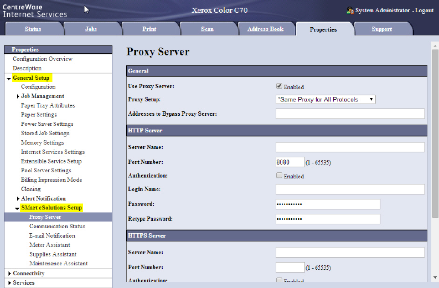Expand the Services section
The image size is (439, 288).
pos(9,283)
